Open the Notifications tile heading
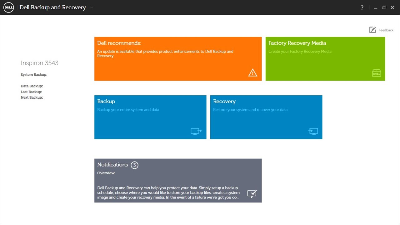Viewport: 400px width, 225px height. click(x=112, y=165)
